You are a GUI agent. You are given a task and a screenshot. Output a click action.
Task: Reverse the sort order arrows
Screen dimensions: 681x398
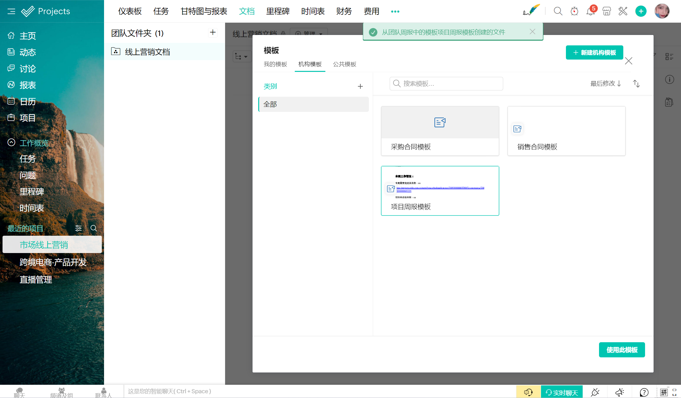click(636, 84)
